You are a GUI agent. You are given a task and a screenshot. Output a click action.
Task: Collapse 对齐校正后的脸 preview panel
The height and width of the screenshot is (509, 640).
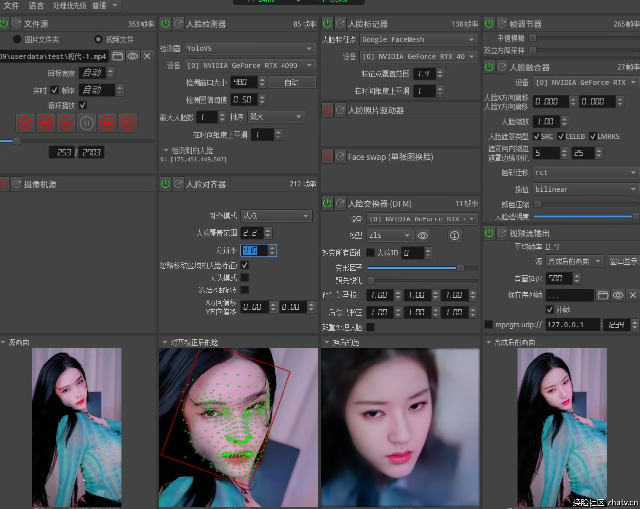tap(165, 342)
